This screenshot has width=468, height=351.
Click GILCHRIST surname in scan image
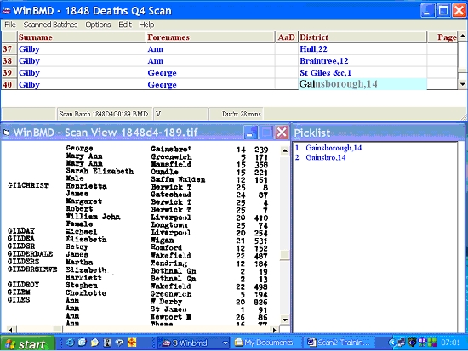click(x=28, y=185)
